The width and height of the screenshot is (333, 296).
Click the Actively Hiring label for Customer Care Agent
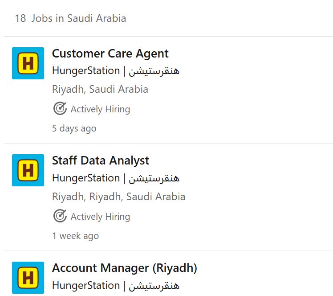100,109
